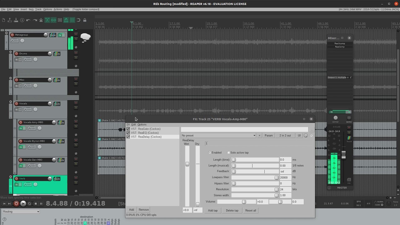Screen dimensions: 400x225
Task: Arm record on Vocals track
Action: click(x=17, y=103)
